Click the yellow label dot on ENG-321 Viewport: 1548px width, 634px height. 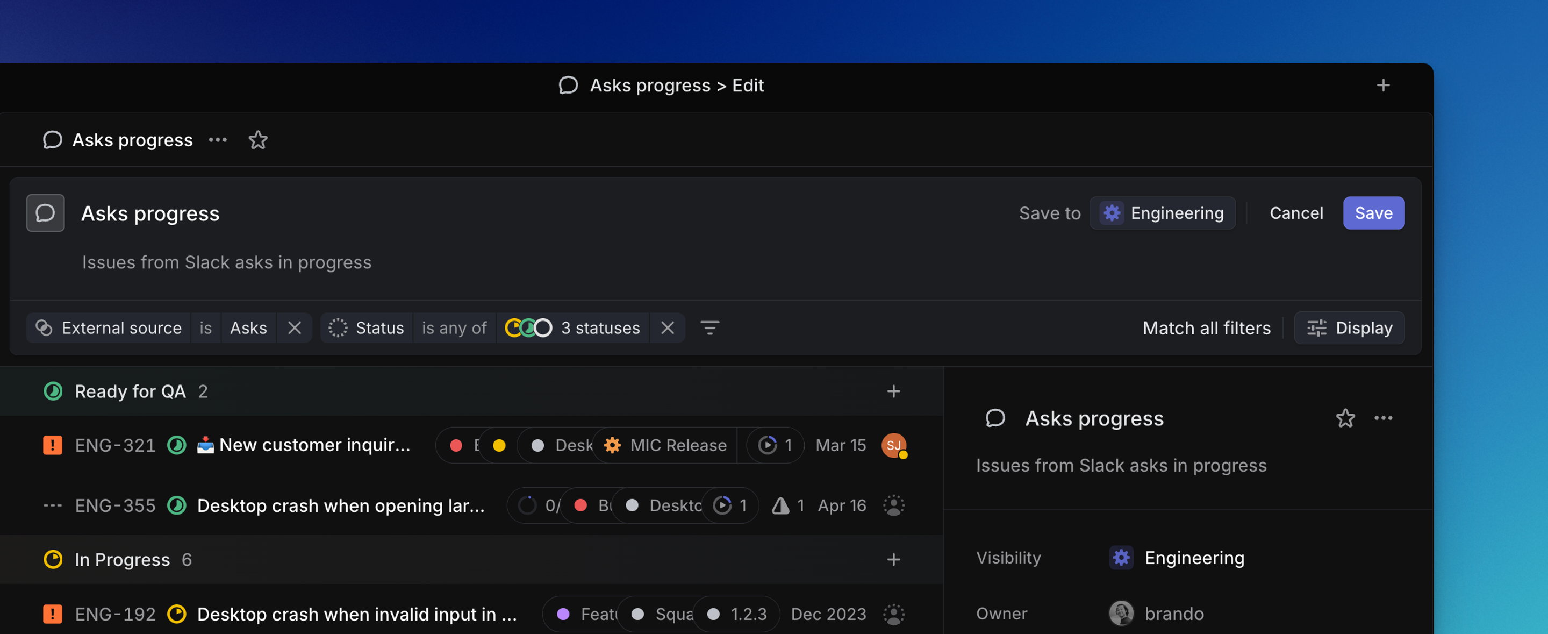pos(499,445)
